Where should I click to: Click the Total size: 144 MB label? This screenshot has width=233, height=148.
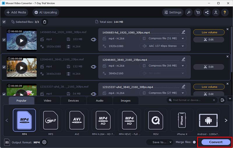pyautogui.click(x=111, y=22)
